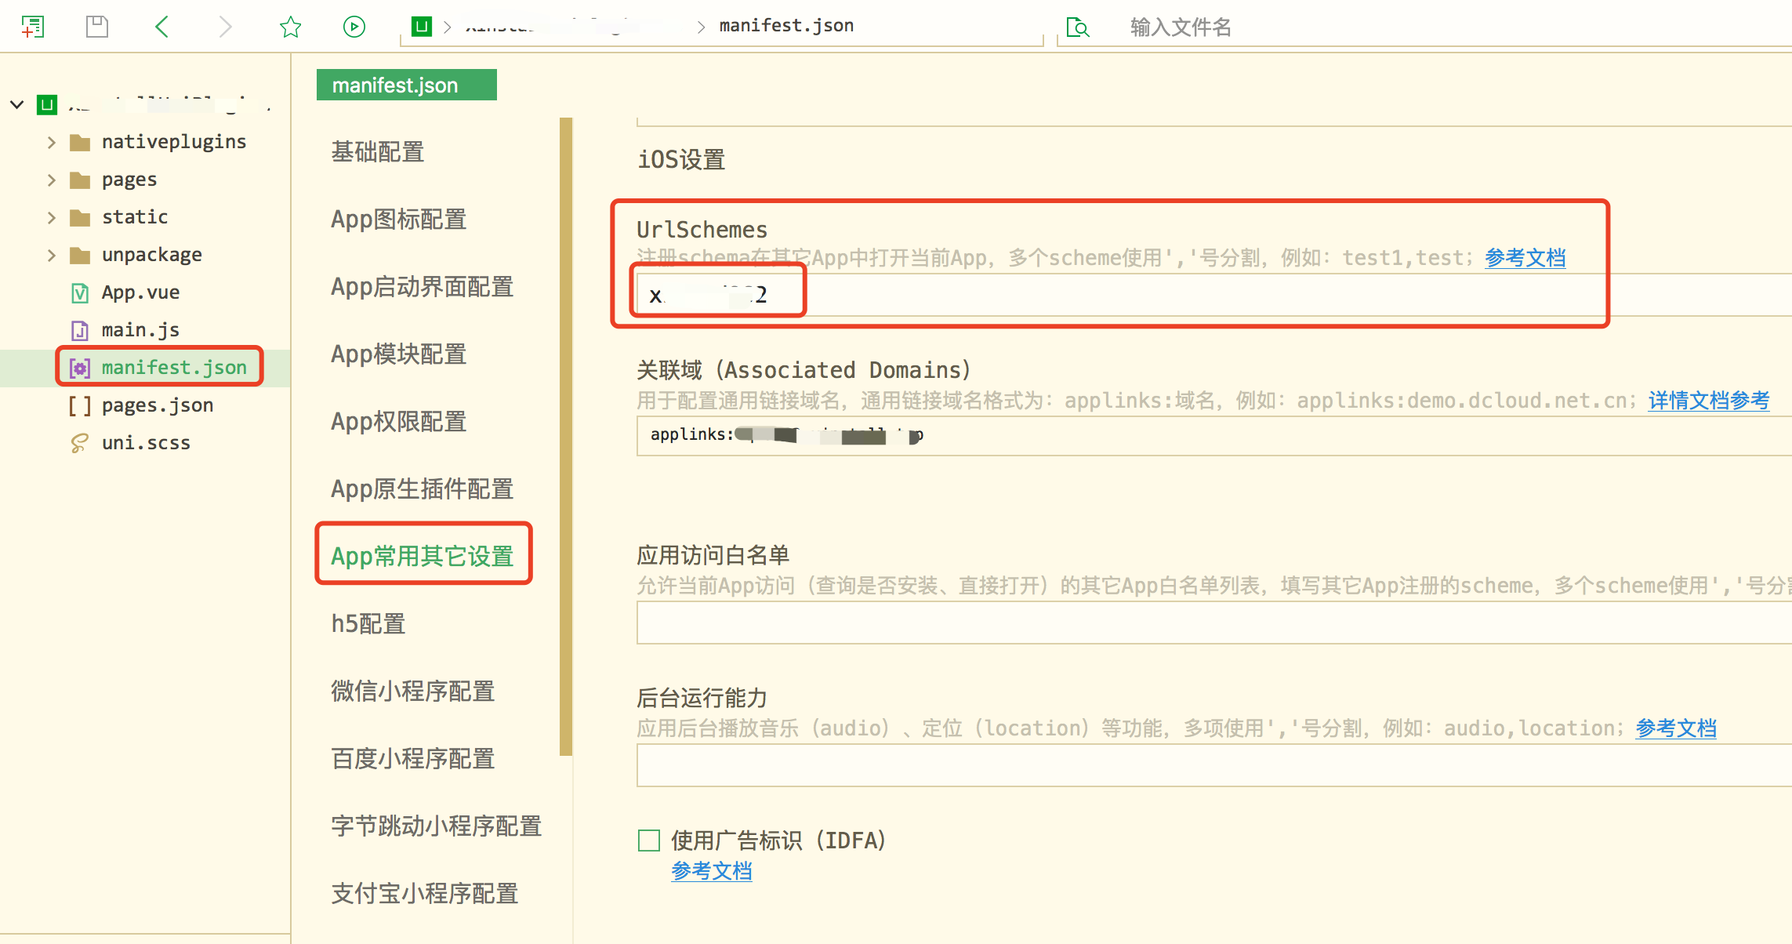Viewport: 1792px width, 944px height.
Task: Switch to the manifest.json tab
Action: pos(406,84)
